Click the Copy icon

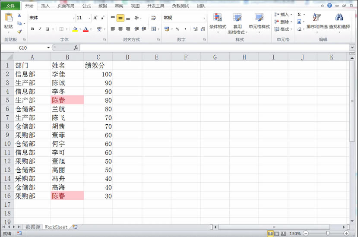(x=19, y=23)
